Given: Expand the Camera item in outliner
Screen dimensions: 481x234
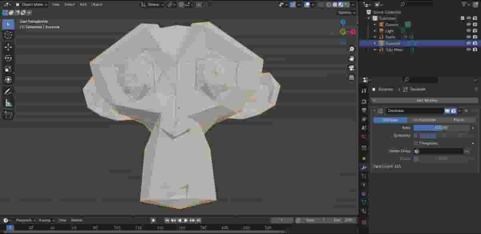Looking at the screenshot, I should tap(375, 25).
